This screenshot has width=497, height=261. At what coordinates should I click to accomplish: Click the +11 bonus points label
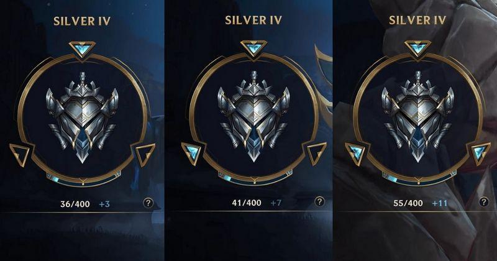click(440, 203)
